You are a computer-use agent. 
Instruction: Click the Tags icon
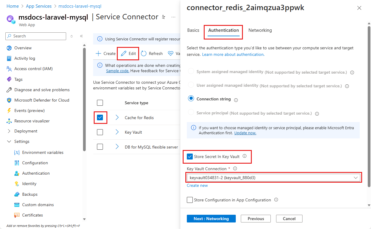[9, 79]
